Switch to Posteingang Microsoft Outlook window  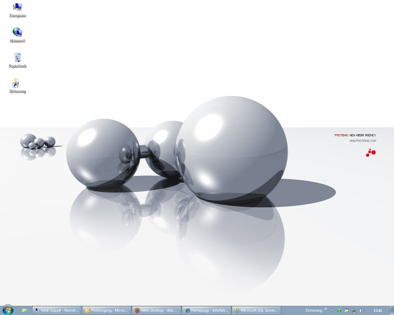tap(107, 311)
